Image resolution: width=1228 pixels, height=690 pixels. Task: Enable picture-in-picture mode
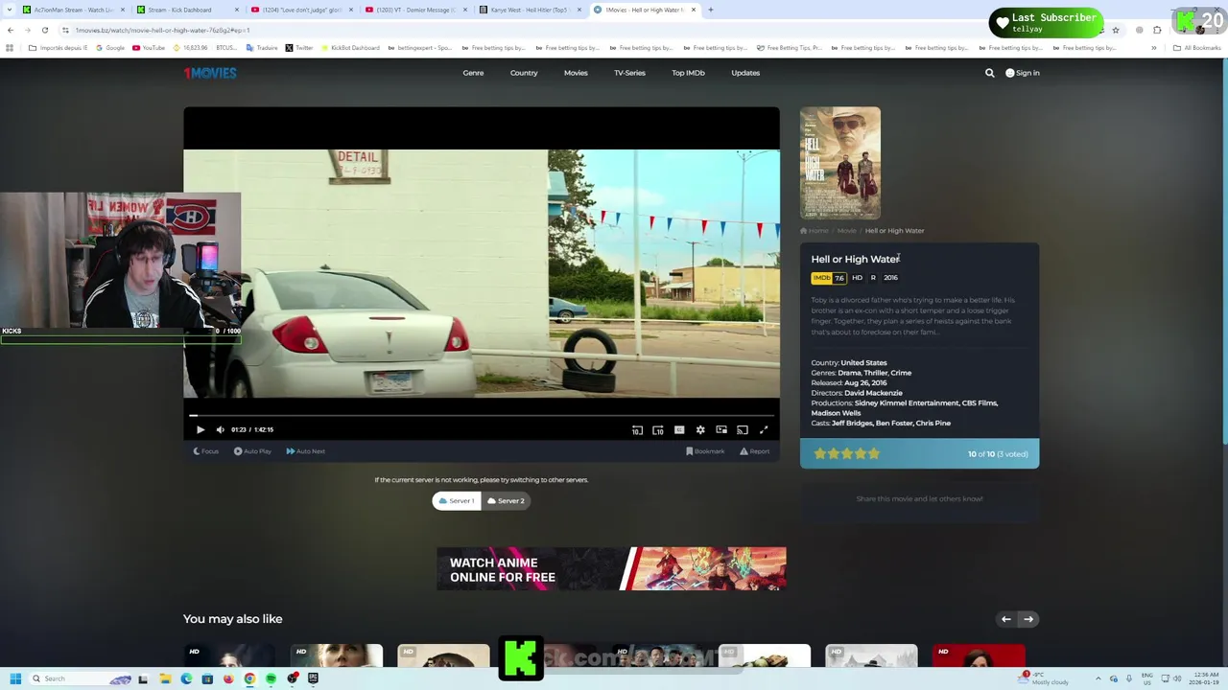(x=721, y=430)
